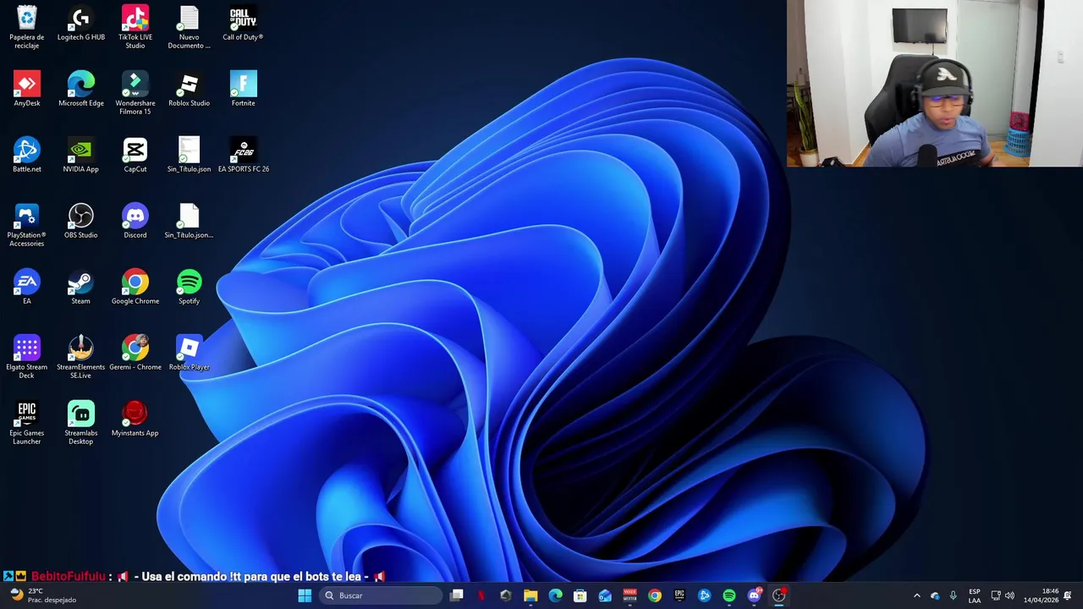The height and width of the screenshot is (609, 1083).
Task: Select TikTok LIVE Studio desktop icon
Action: coord(135,27)
